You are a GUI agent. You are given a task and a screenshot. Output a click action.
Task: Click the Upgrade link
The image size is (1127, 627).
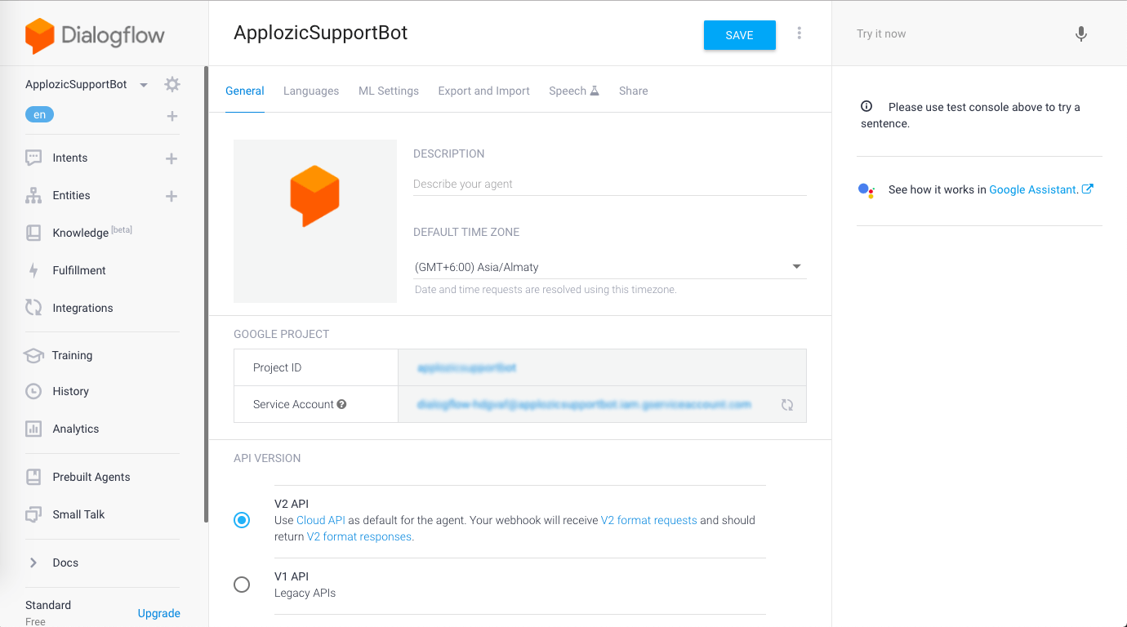point(159,613)
